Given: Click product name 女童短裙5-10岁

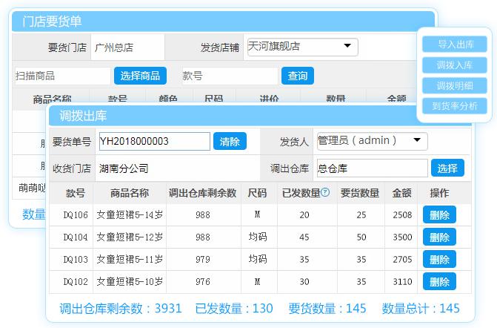Looking at the screenshot, I should (130, 282).
